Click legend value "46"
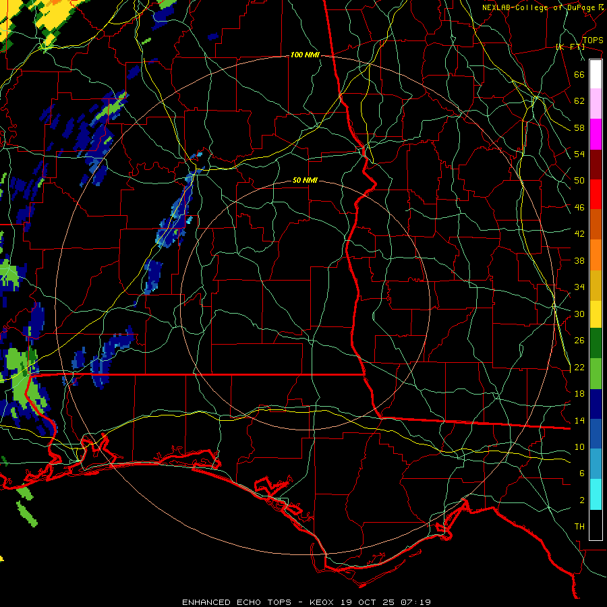This screenshot has height=607, width=607. [579, 208]
